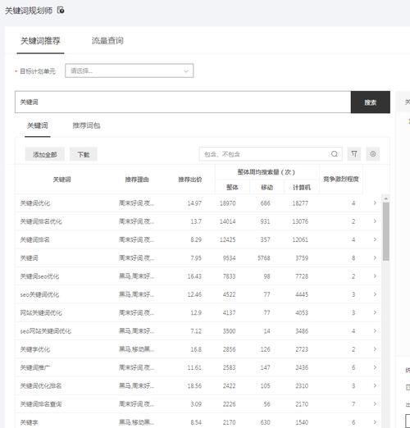The image size is (410, 428).
Task: Open the filter funnel icon
Action: [354, 154]
